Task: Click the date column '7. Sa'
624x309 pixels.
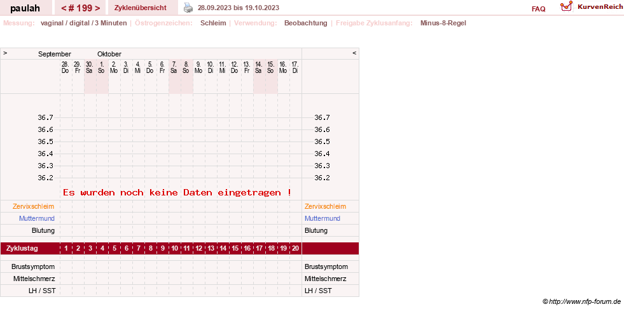Action: pyautogui.click(x=174, y=67)
